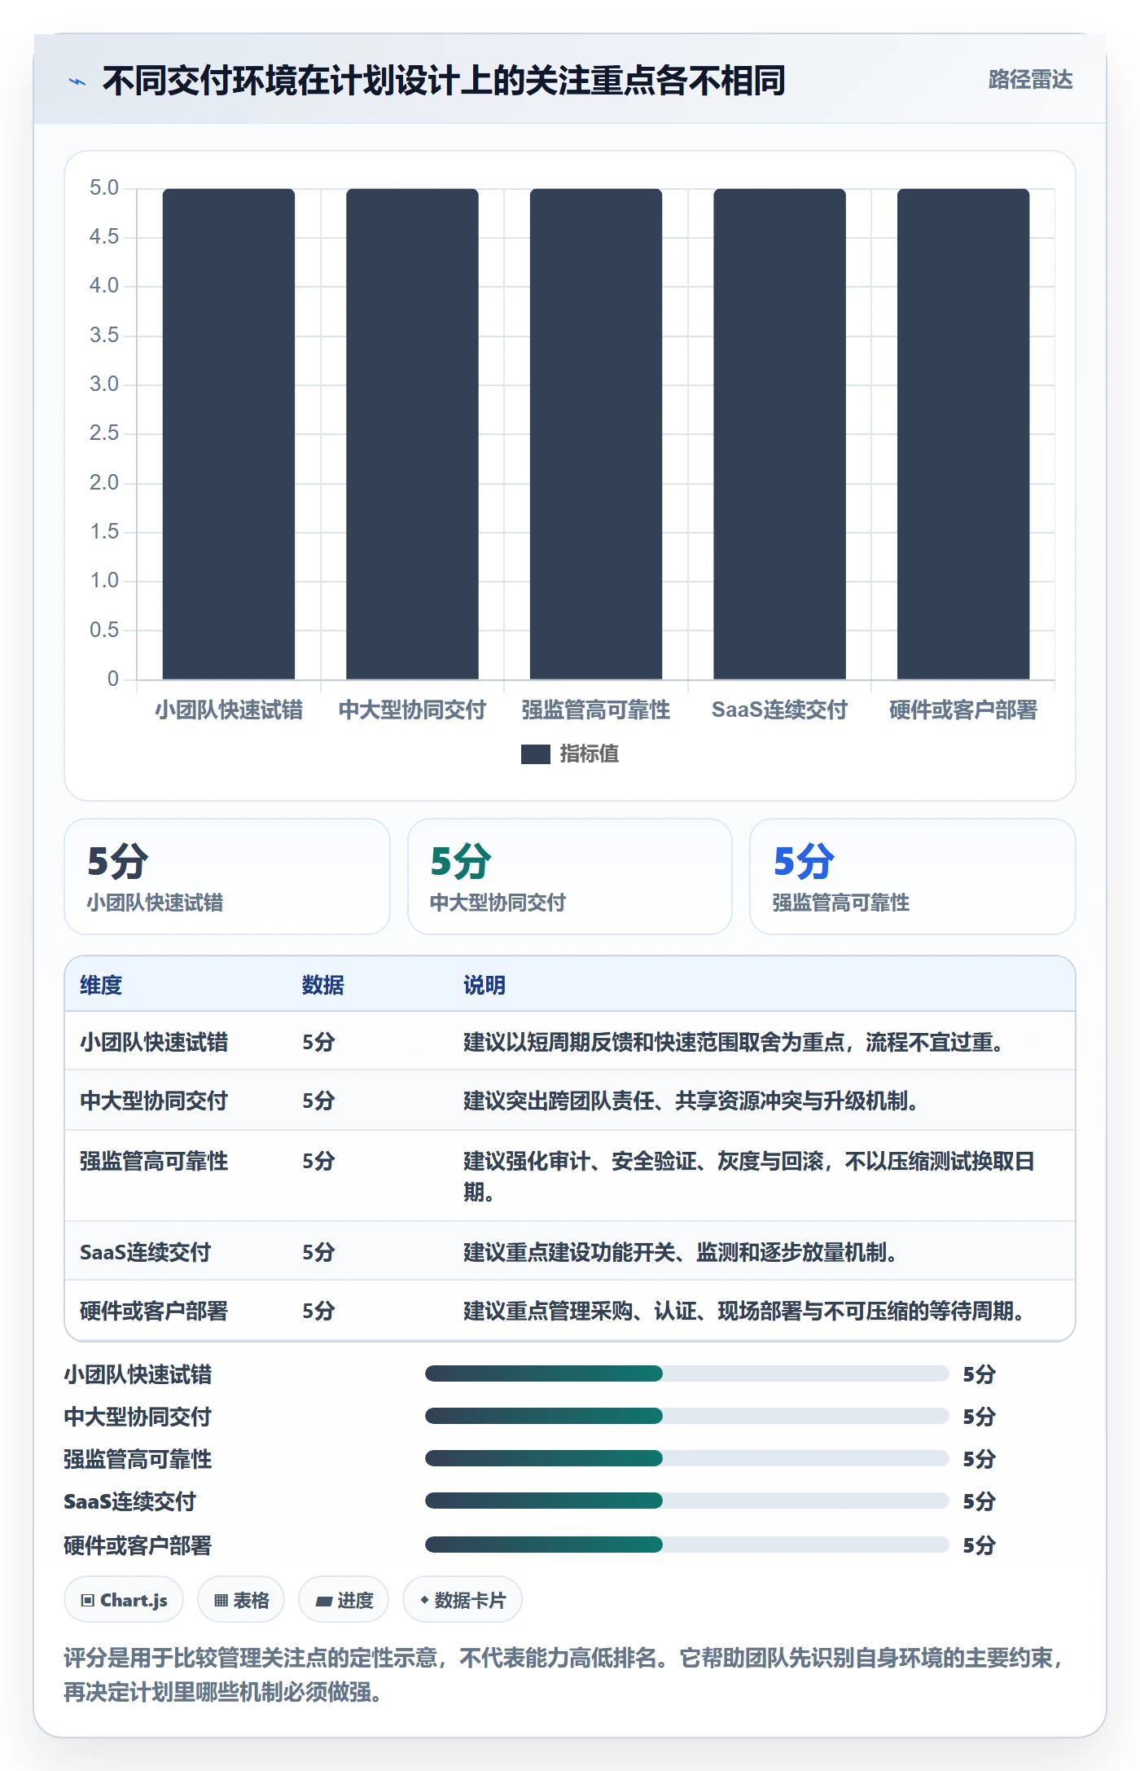Image resolution: width=1140 pixels, height=1771 pixels.
Task: Toggle the 指标值 legend color swatch
Action: point(536,754)
